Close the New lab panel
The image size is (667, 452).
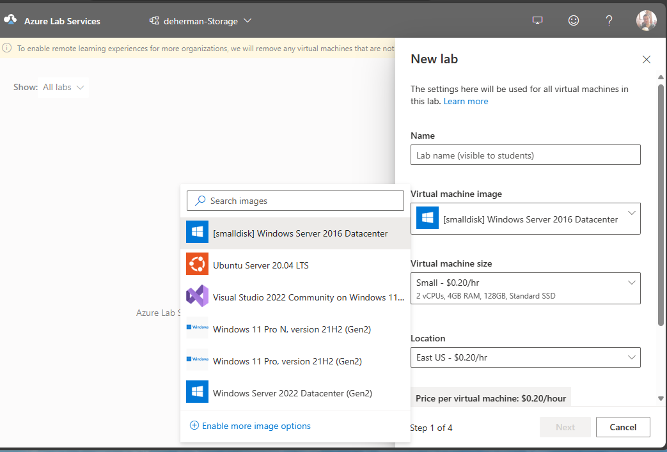click(x=646, y=59)
